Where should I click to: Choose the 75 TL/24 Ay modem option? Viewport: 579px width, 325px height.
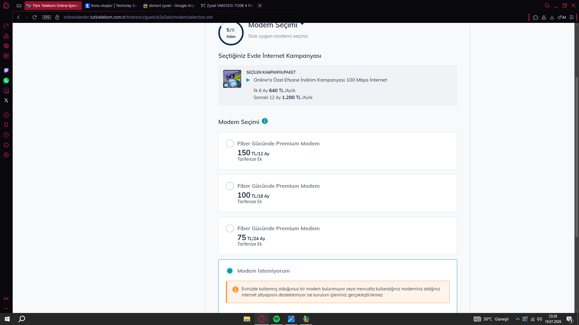230,228
